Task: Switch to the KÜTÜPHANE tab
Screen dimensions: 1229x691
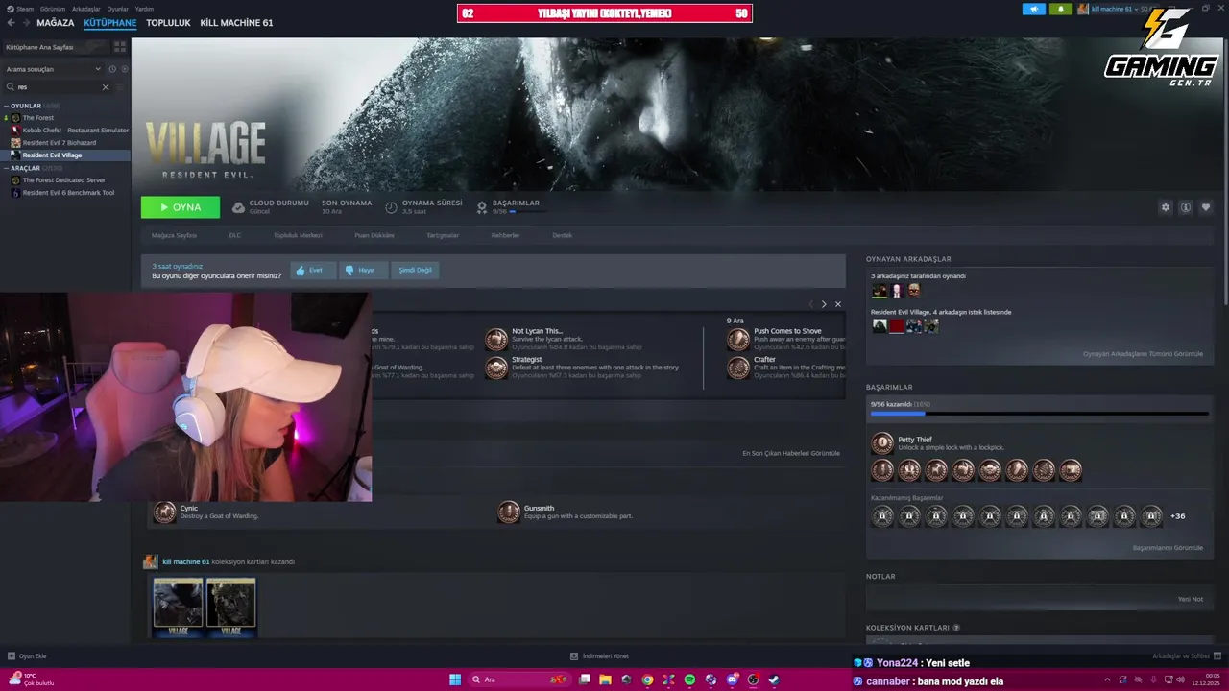Action: point(110,22)
